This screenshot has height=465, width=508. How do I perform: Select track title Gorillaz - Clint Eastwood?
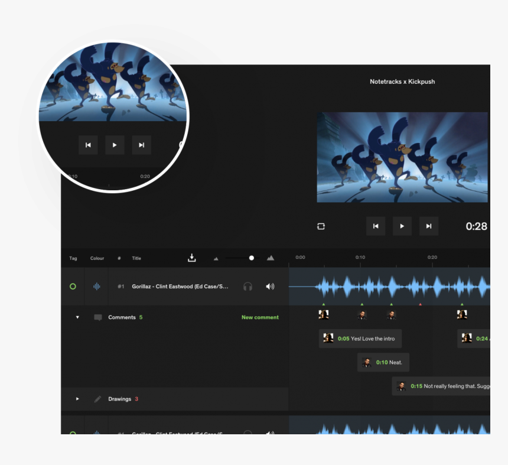(180, 287)
